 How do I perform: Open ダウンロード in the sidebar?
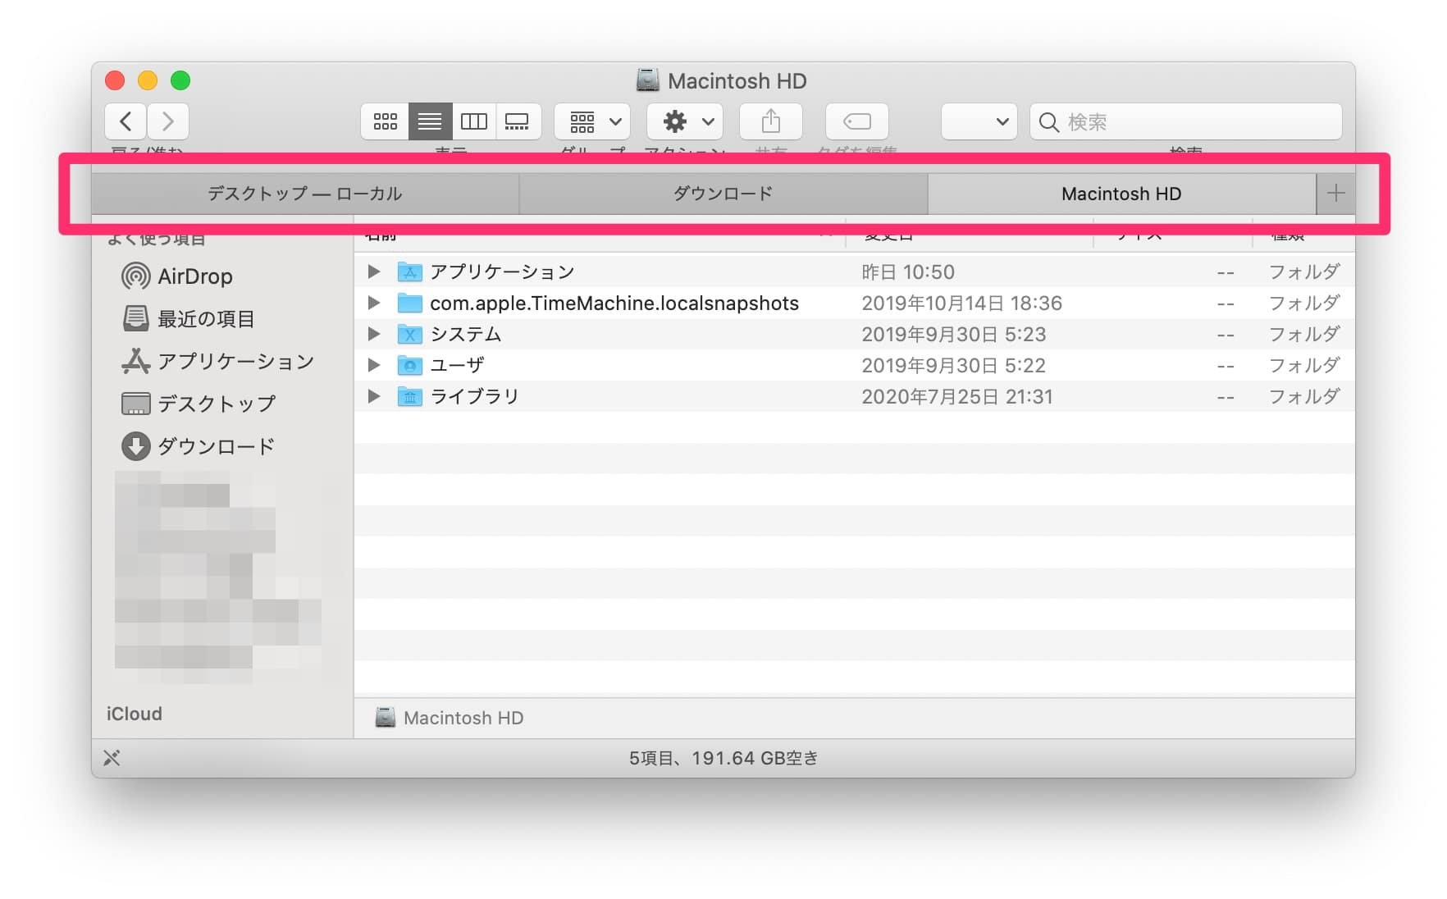click(x=199, y=446)
